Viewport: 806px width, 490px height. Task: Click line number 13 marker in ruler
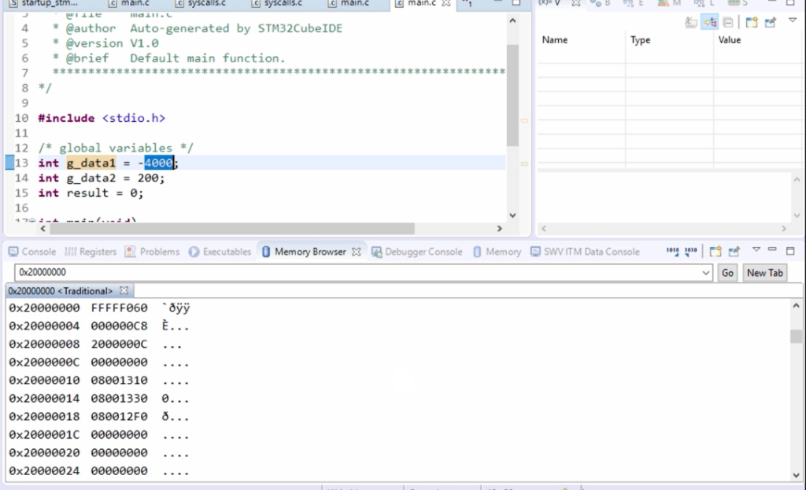tap(21, 163)
